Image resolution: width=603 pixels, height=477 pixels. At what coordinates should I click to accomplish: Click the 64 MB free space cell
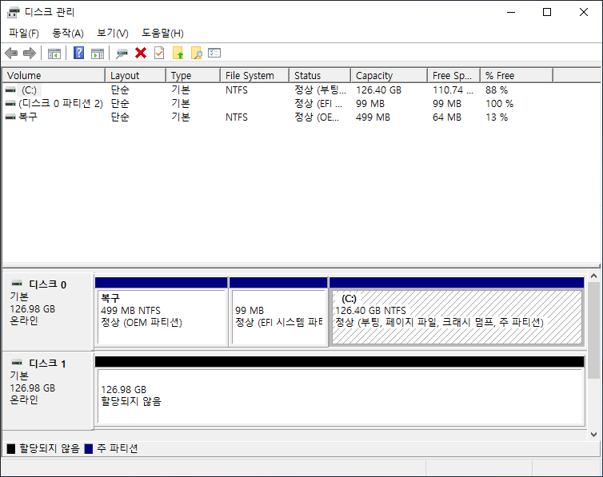pyautogui.click(x=447, y=117)
